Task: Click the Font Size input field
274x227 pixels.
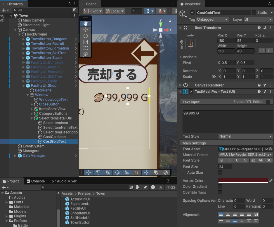Action: point(225,167)
